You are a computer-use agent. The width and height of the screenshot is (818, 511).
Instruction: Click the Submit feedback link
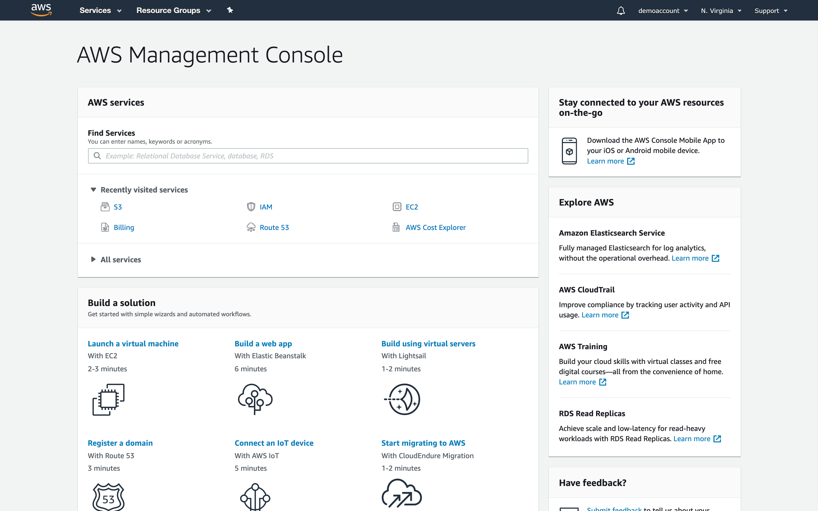tap(614, 509)
